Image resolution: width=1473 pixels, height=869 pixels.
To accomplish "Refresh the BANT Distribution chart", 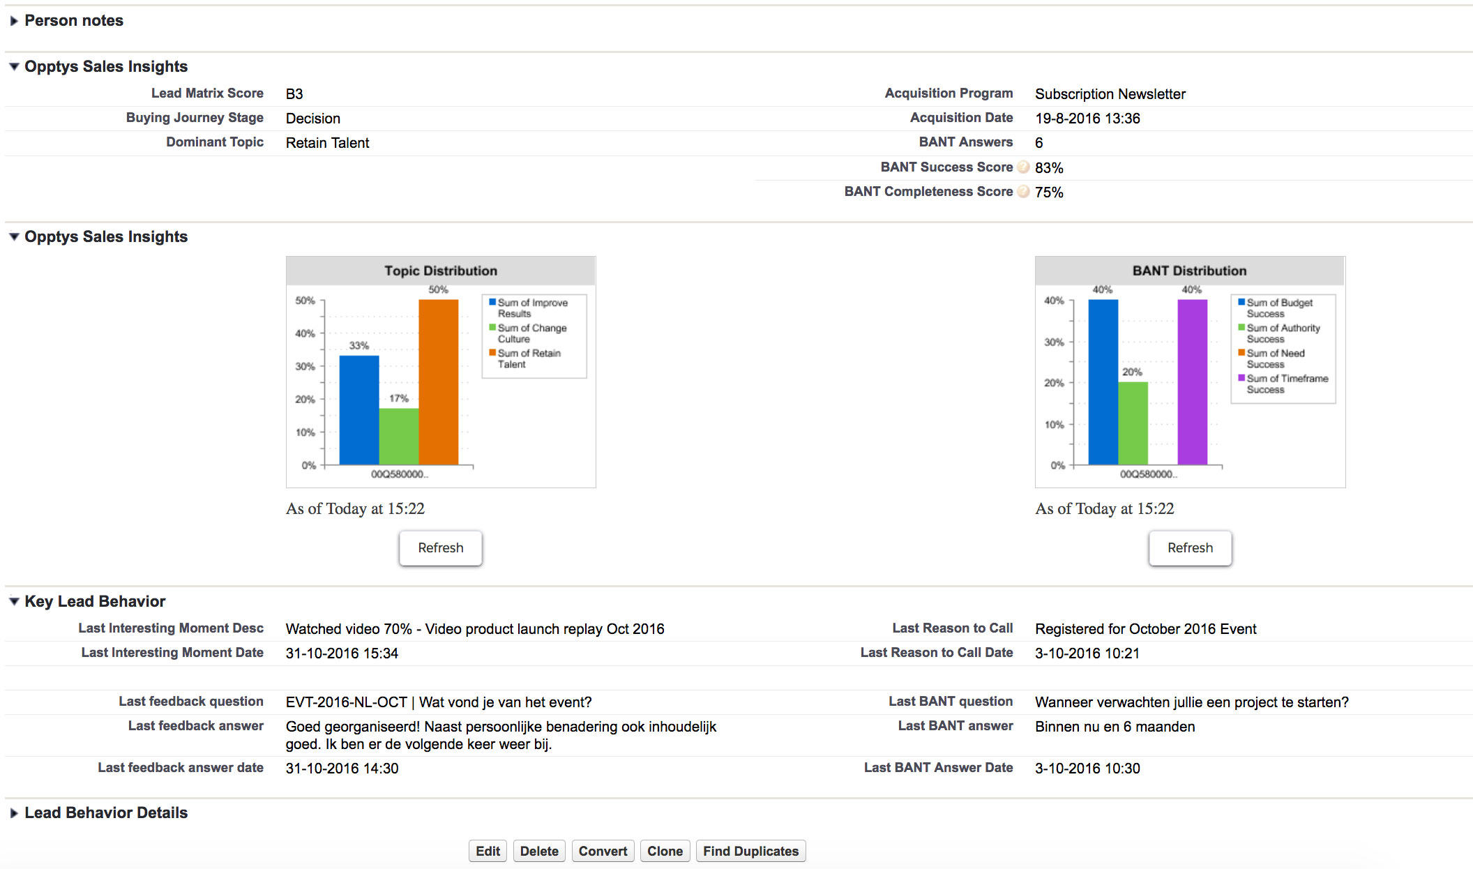I will [x=1189, y=548].
